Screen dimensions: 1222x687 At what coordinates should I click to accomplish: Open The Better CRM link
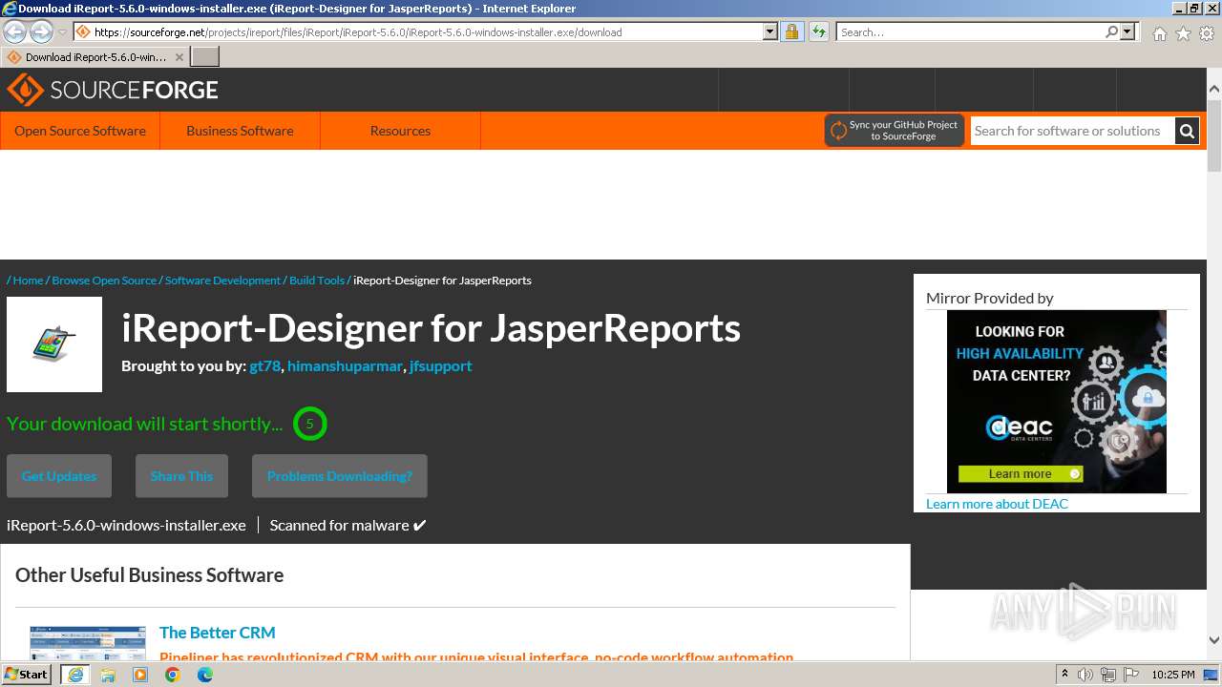point(217,633)
